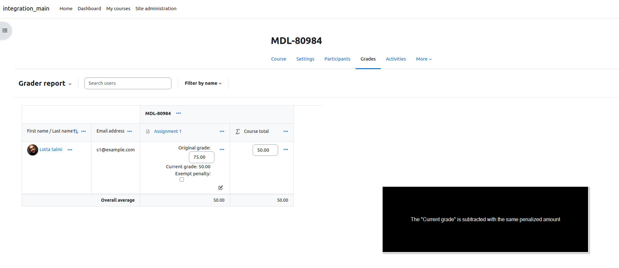Screen dimensions: 619x268
Task: Switch to the Participants tab
Action: [x=337, y=59]
